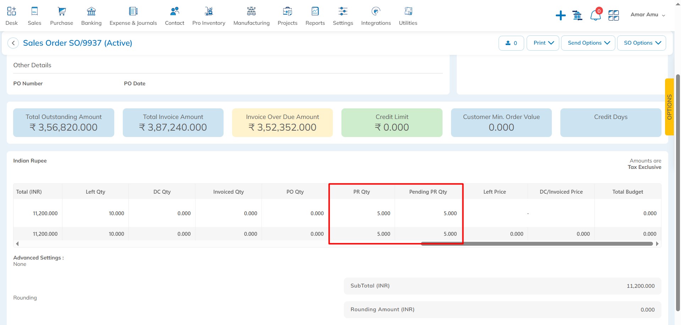Screen dimensions: 681x325
Task: Click the Reports menu label
Action: click(x=315, y=23)
